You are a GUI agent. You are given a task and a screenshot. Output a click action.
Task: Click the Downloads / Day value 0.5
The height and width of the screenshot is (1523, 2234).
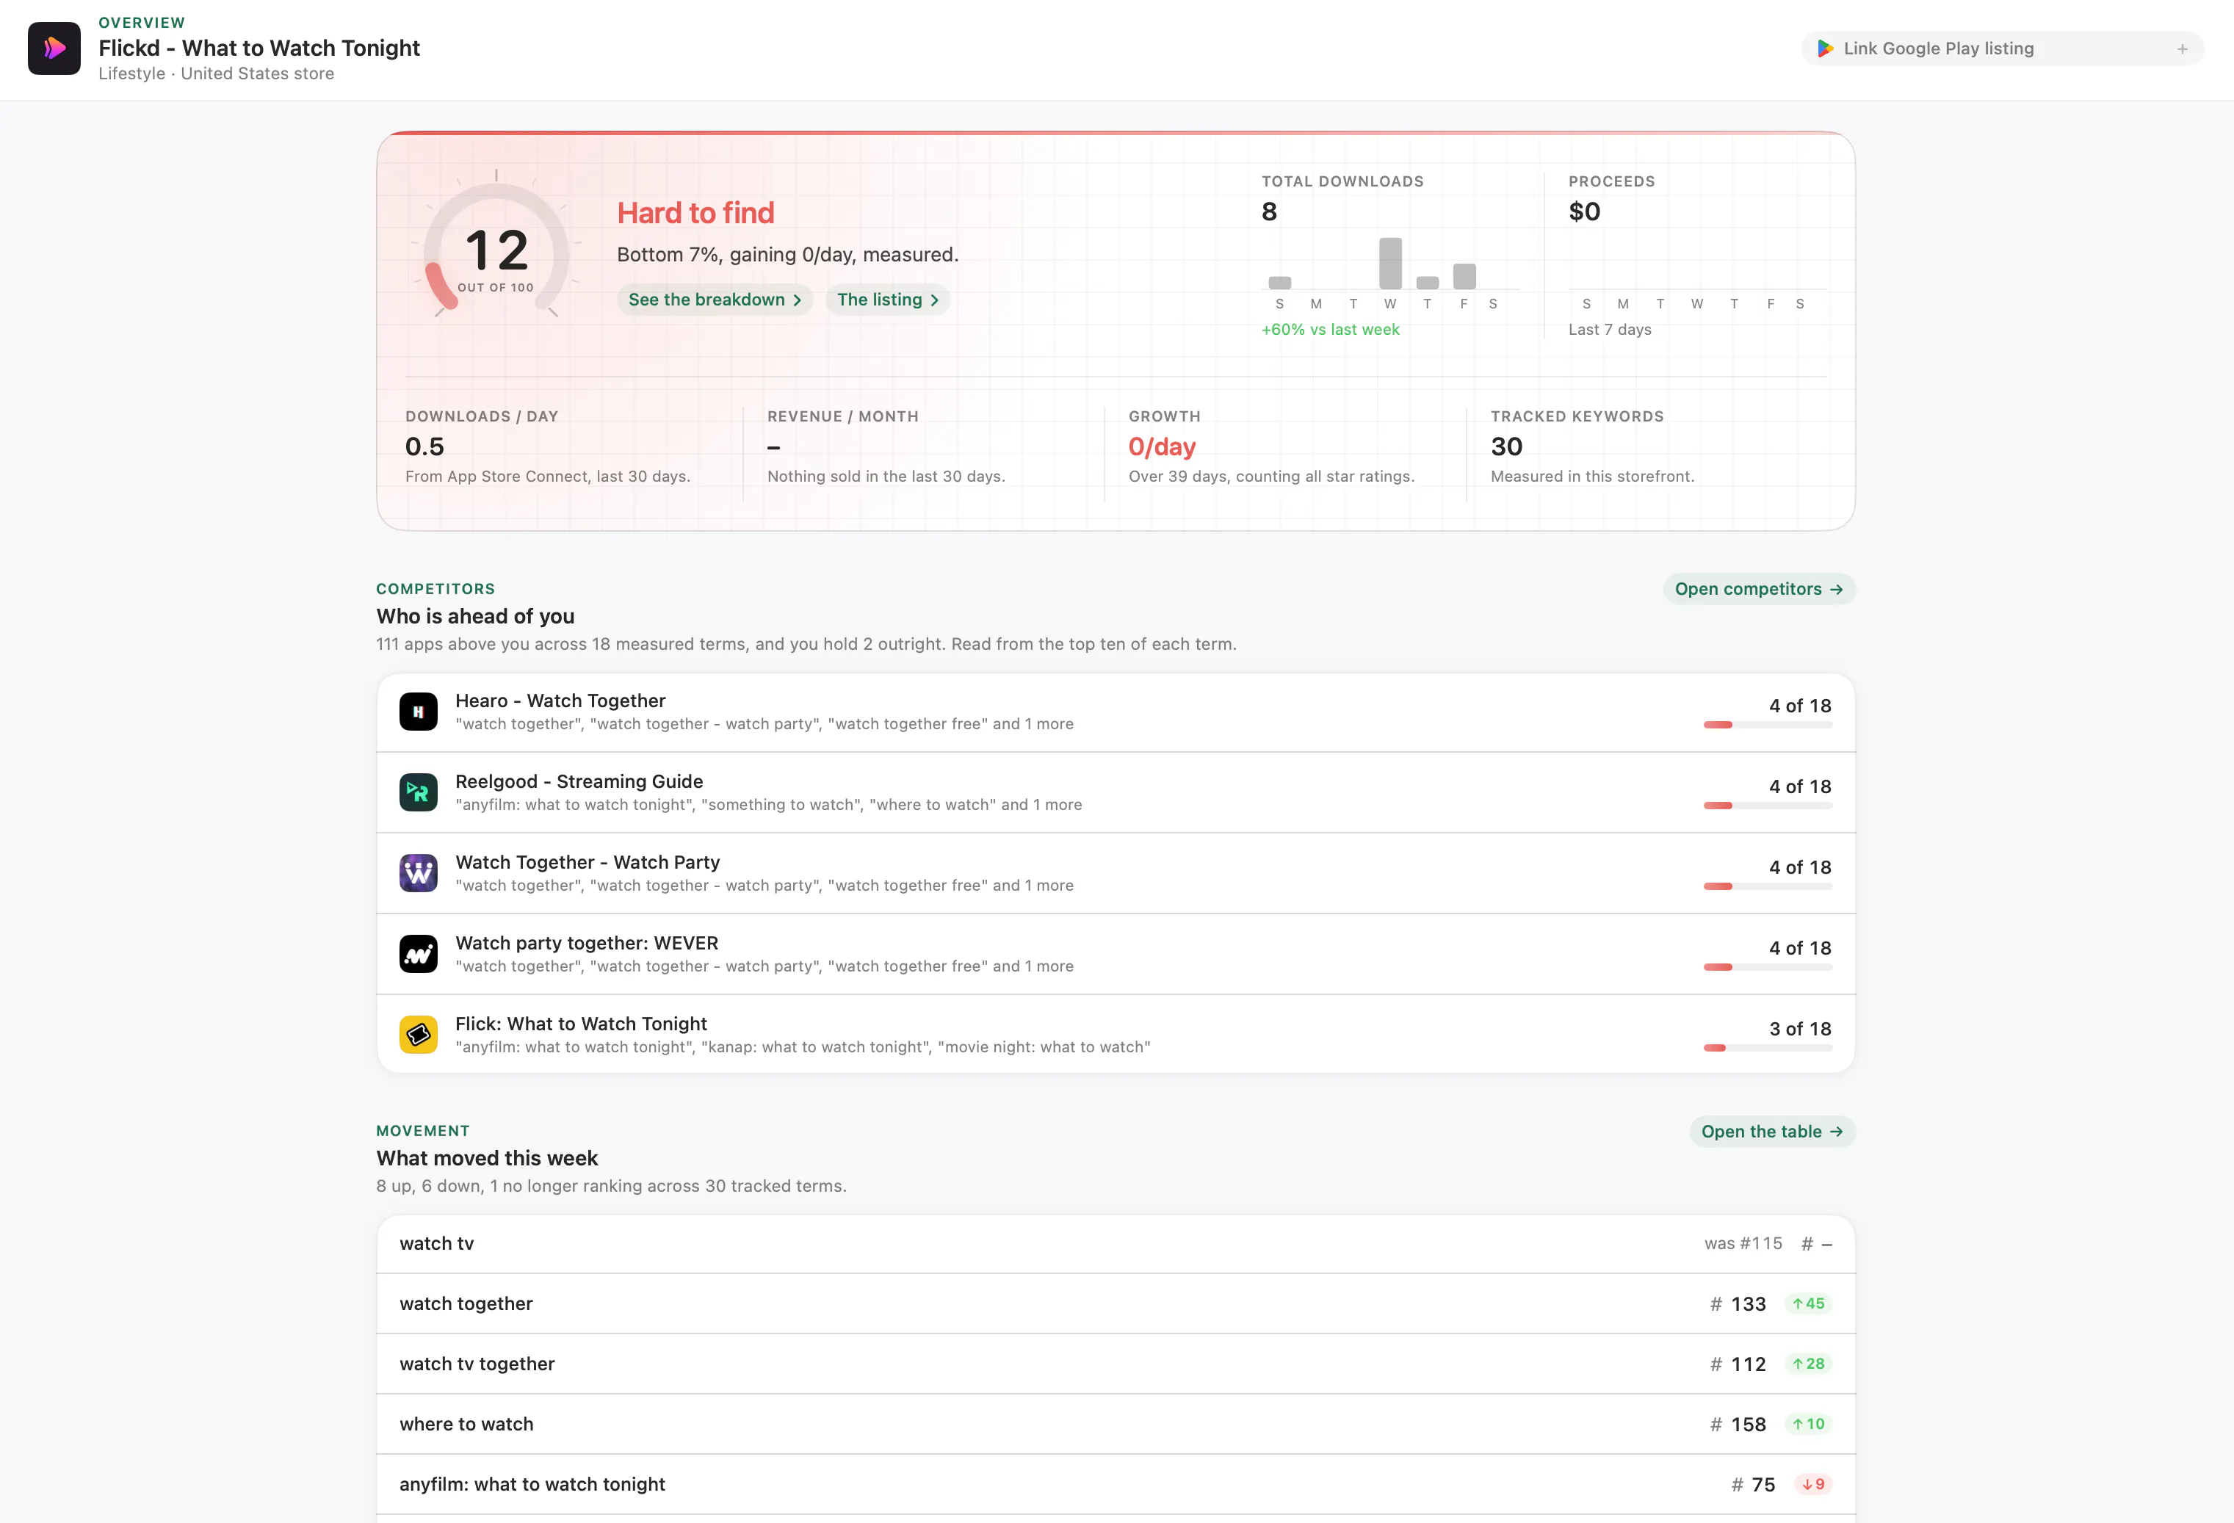[424, 447]
